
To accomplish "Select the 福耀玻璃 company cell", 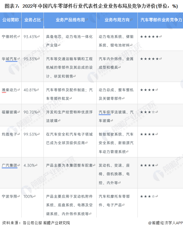I will [9, 112].
